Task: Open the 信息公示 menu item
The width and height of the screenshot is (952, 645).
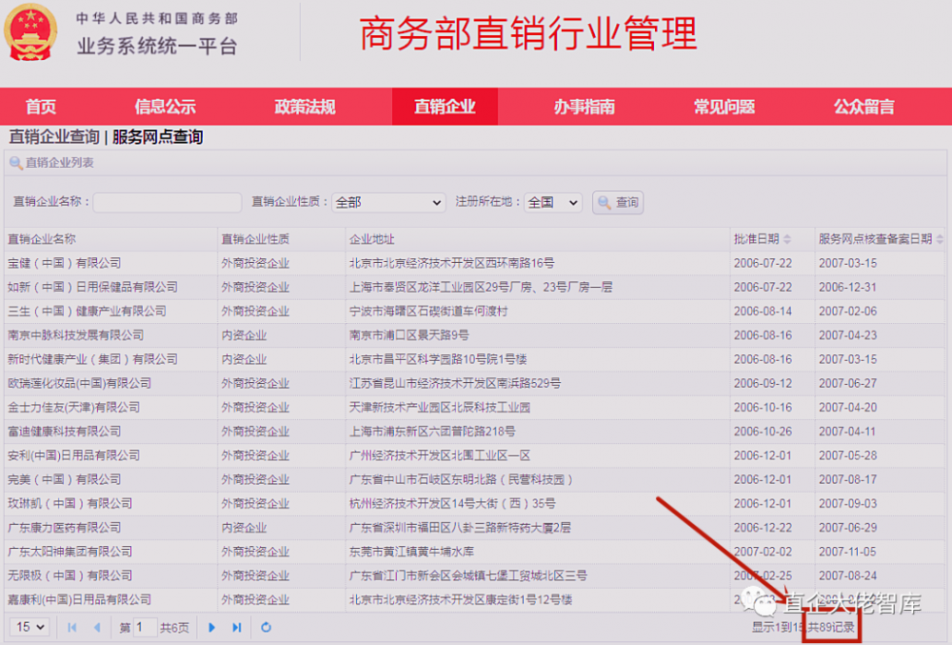Action: click(165, 107)
